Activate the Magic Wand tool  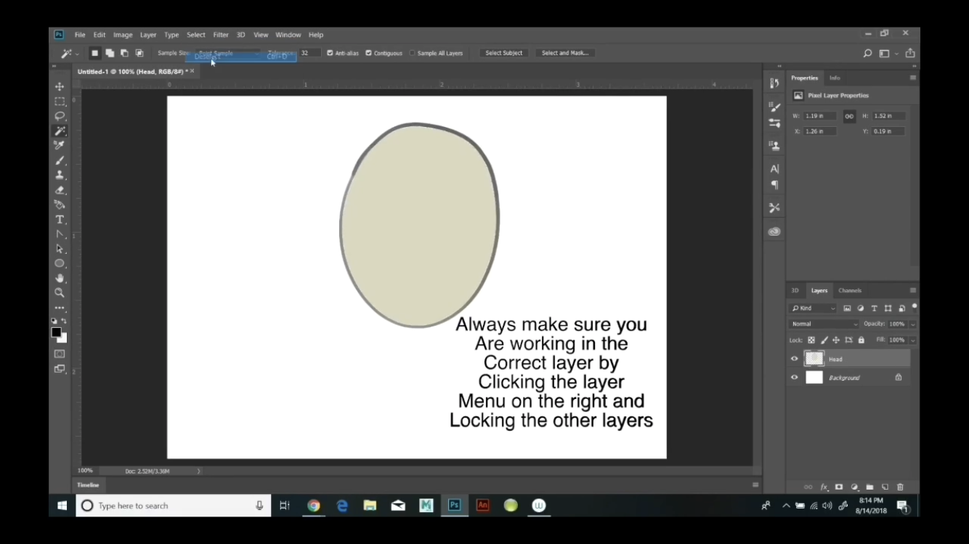60,131
